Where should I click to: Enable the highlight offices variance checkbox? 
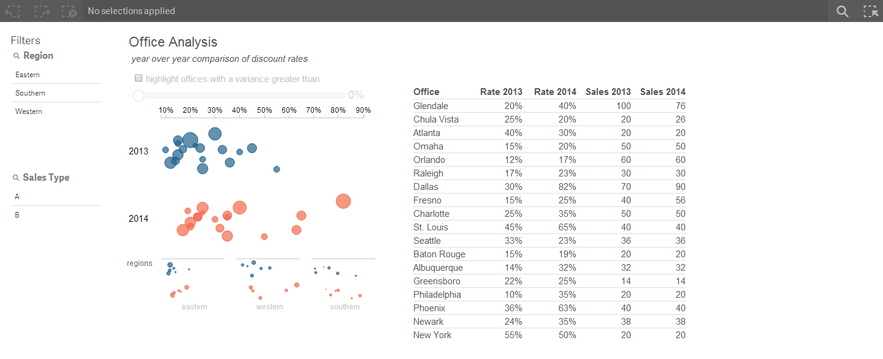tap(139, 78)
